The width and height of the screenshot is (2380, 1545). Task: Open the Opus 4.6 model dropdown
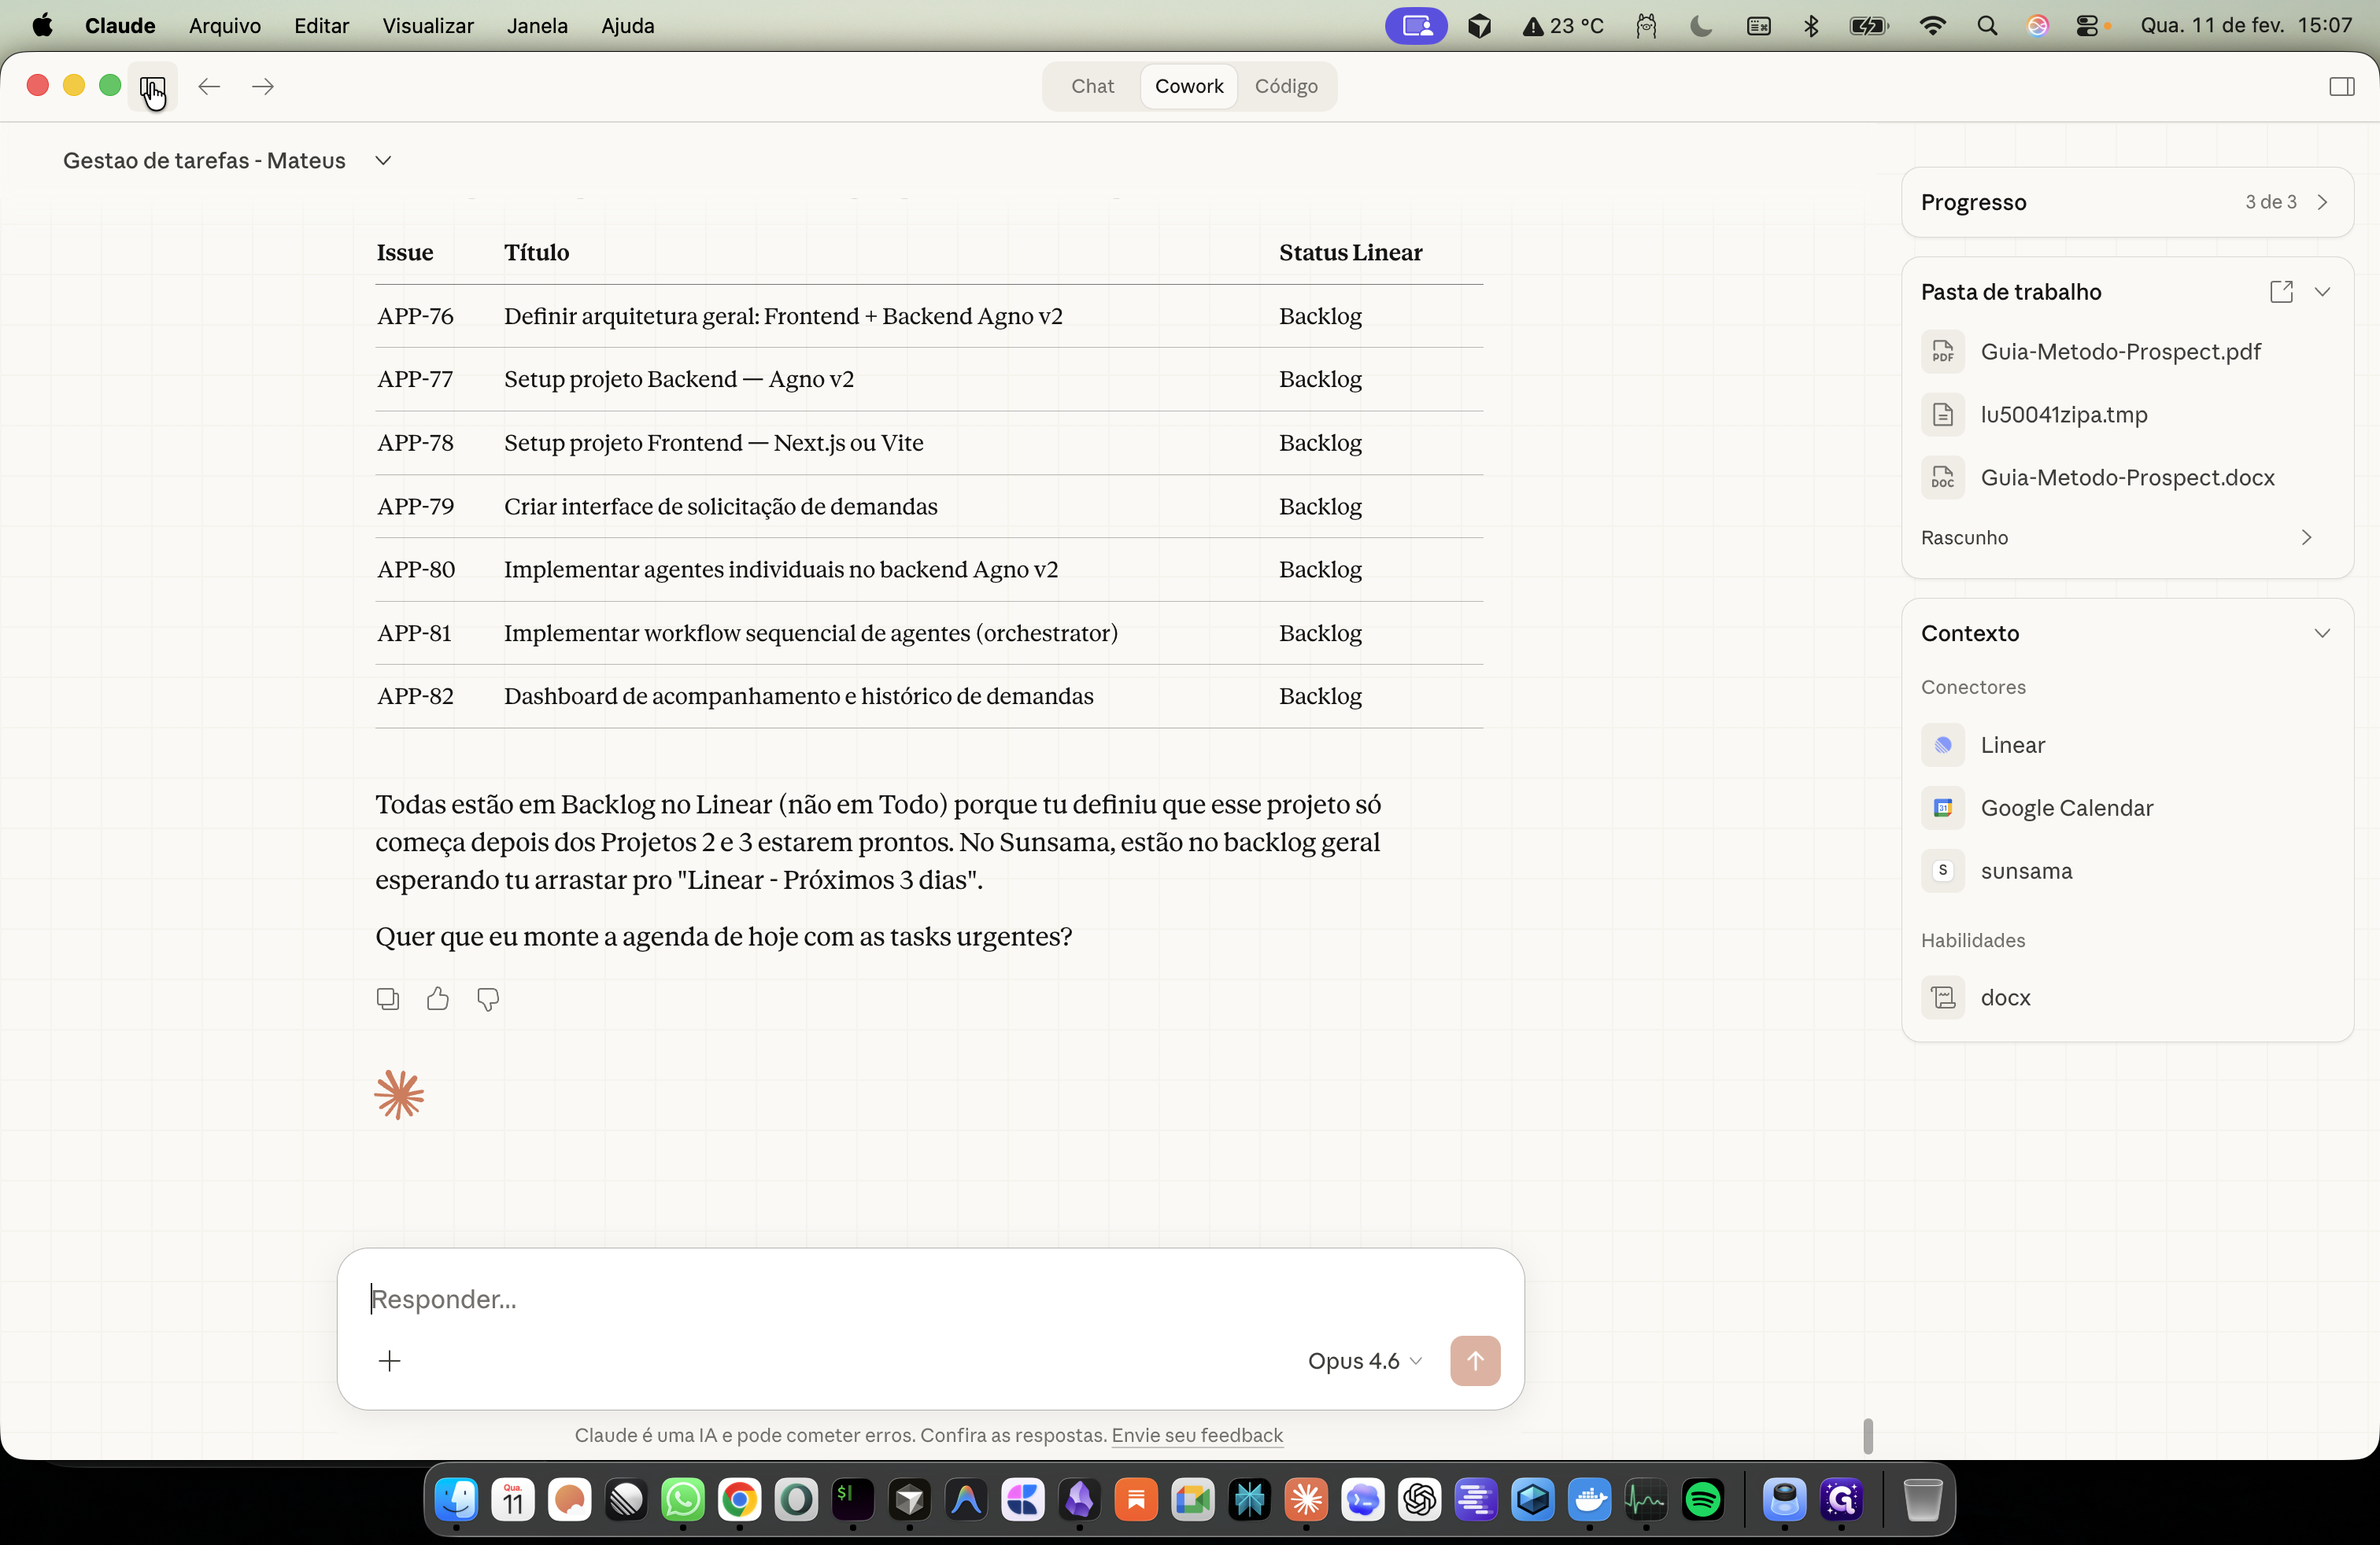click(1365, 1361)
